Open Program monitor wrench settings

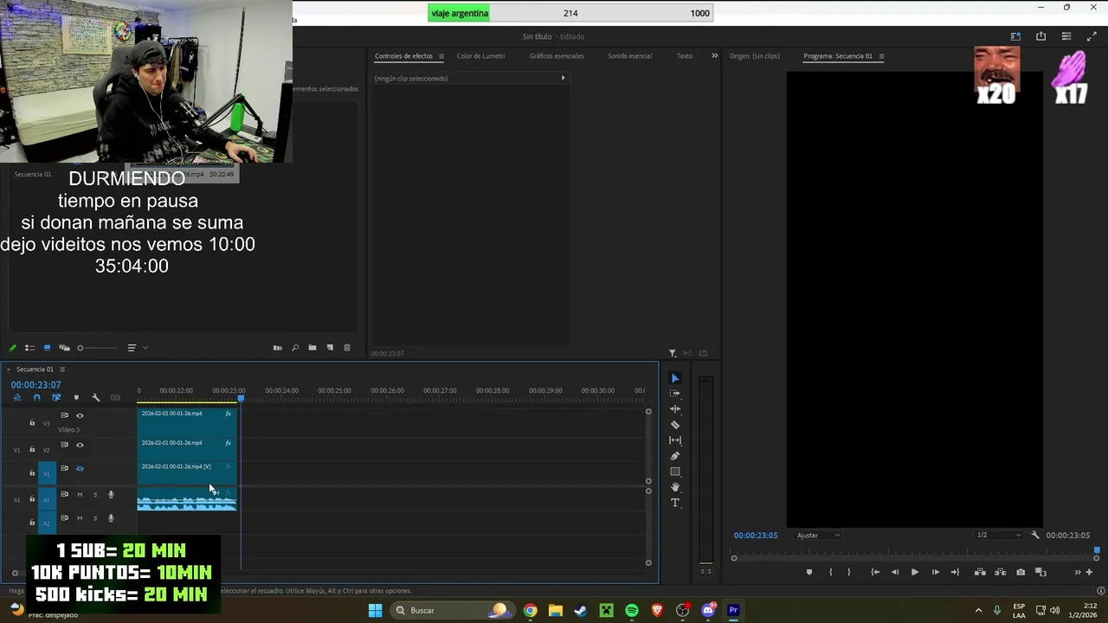[1034, 535]
